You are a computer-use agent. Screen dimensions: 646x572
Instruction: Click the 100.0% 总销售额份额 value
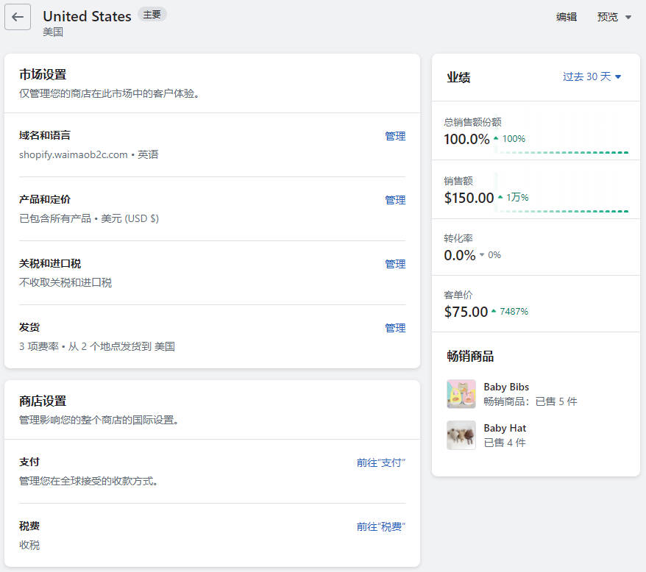coord(466,139)
